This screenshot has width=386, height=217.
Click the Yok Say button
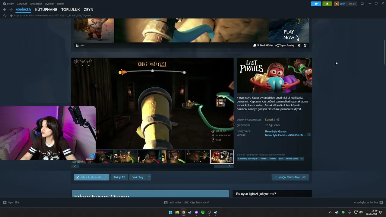coord(138,177)
